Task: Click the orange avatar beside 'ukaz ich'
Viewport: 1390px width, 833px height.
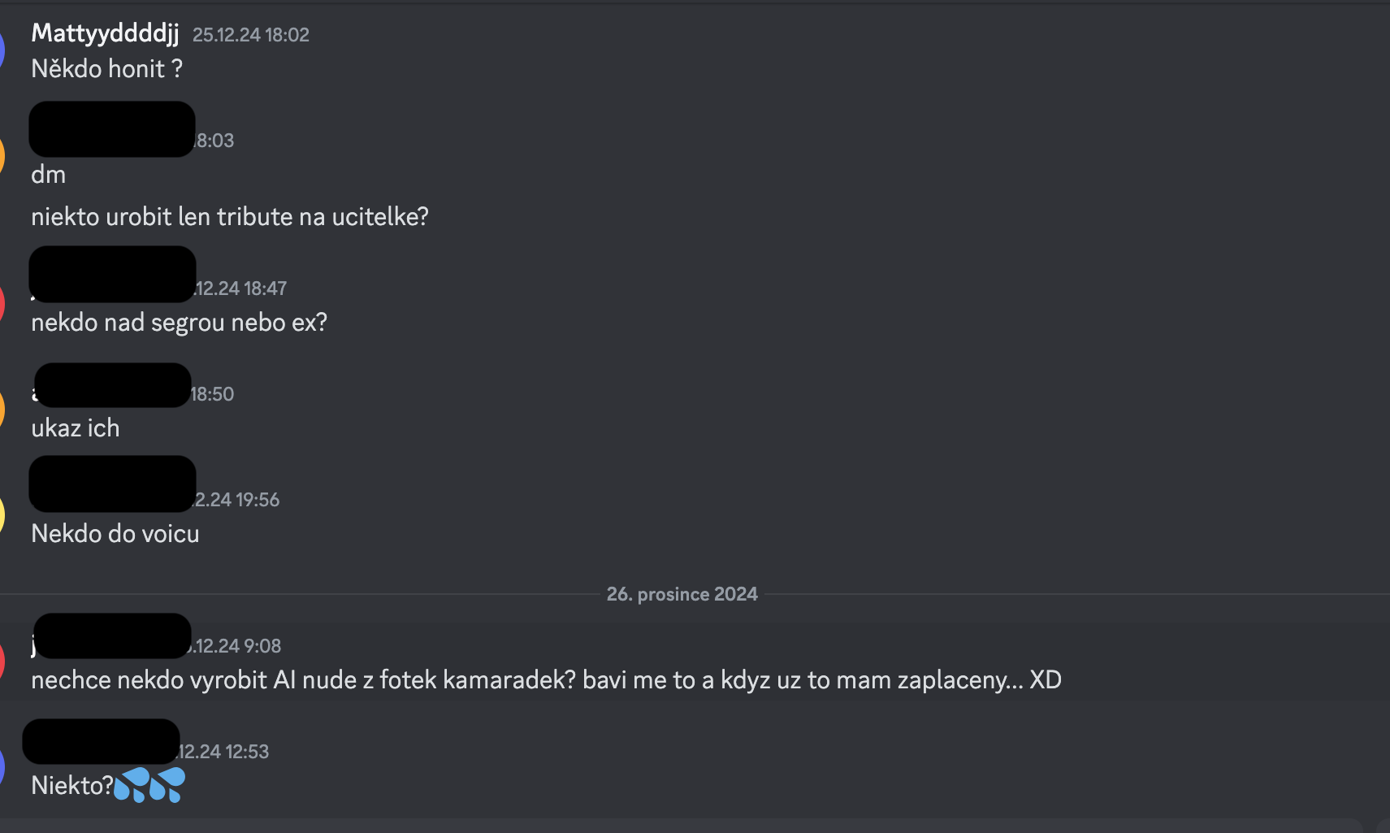Action: tap(2, 410)
